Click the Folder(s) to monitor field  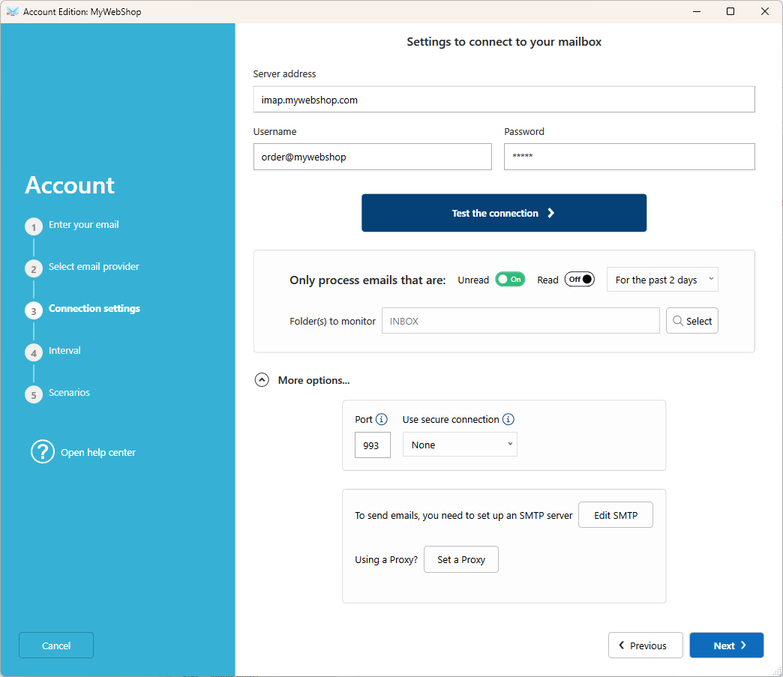[520, 321]
